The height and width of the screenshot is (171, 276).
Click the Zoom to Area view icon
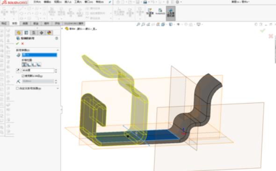click(143, 24)
